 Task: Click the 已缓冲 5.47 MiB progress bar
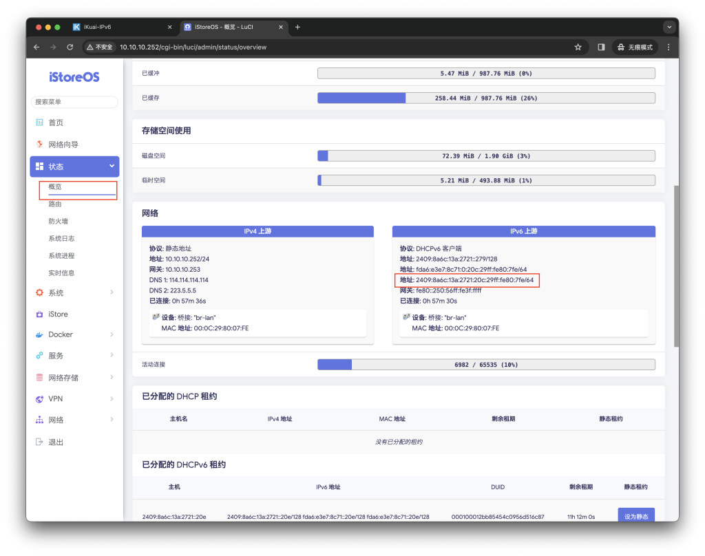coord(487,73)
